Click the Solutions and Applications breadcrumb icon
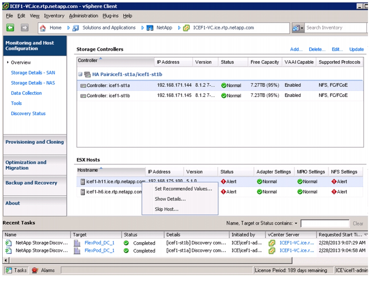This screenshot has height=288, width=371. (x=75, y=28)
